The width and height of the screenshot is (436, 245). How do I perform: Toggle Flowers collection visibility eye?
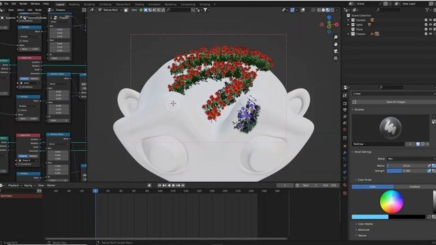(431, 34)
